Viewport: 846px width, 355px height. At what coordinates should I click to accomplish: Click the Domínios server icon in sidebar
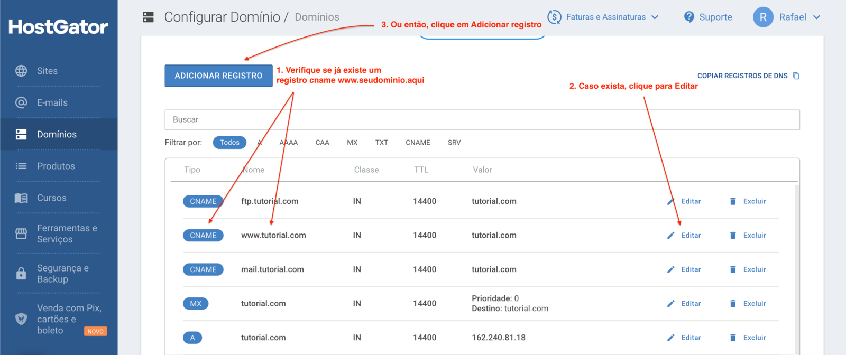pos(21,134)
